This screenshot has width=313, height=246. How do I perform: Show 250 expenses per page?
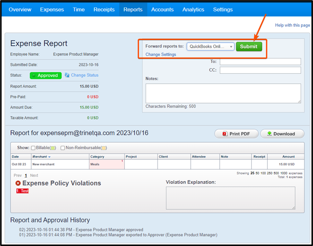pyautogui.click(x=270, y=173)
